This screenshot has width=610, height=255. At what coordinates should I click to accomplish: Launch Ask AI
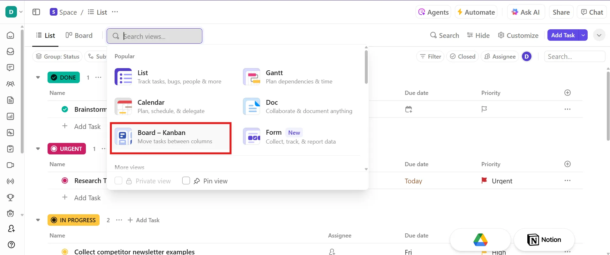pos(526,12)
